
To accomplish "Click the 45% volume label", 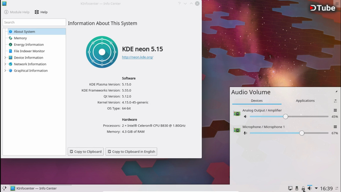I will pos(335,117).
